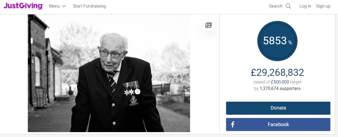Screen dimensions: 338x137
Task: Select Start Fundraising in navigation
Action: (89, 6)
